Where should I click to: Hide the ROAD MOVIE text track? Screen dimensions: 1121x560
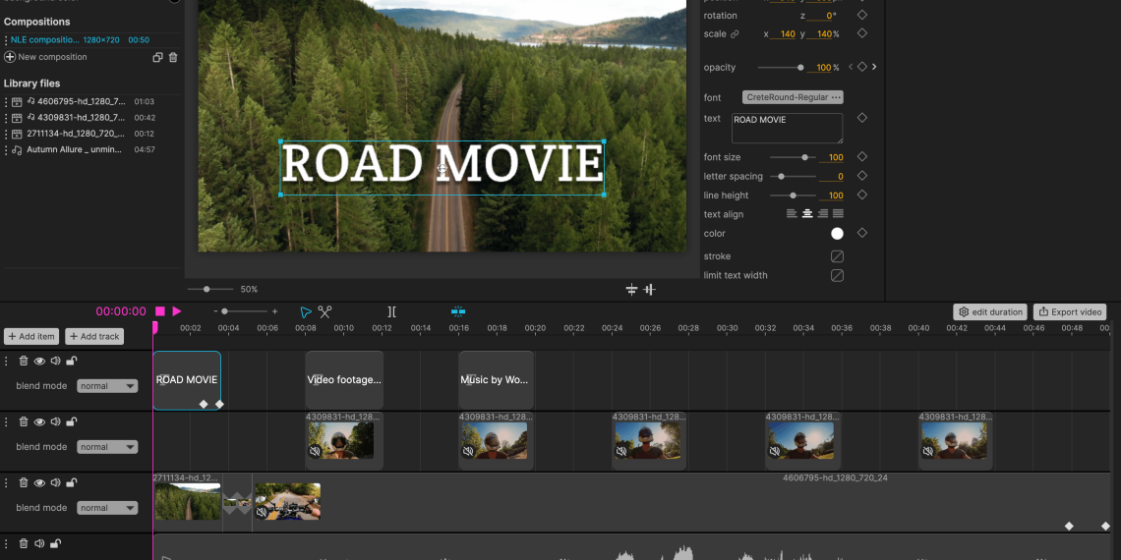(39, 362)
